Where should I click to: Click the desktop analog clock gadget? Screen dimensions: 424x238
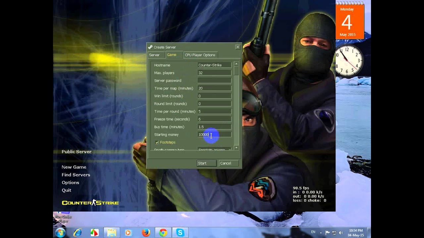click(x=348, y=60)
